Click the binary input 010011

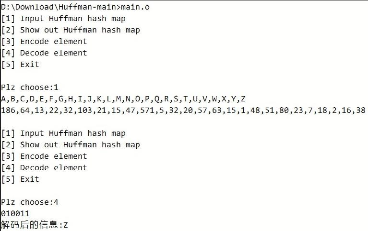tap(15, 214)
